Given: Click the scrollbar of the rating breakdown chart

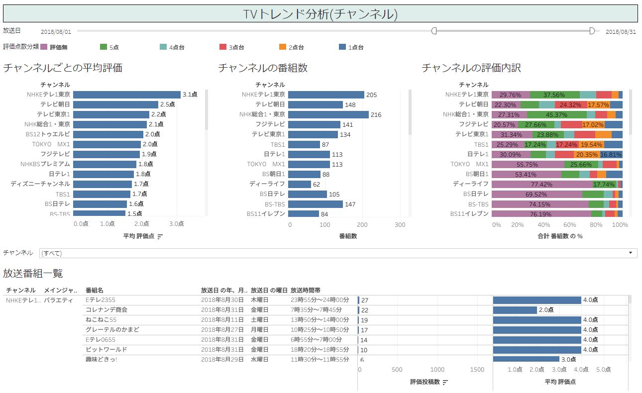Looking at the screenshot, I should pos(630,112).
